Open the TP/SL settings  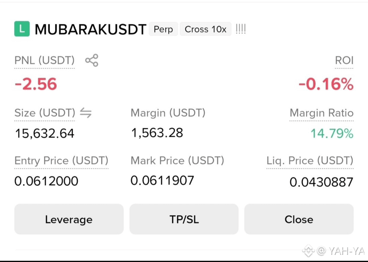[x=184, y=219]
